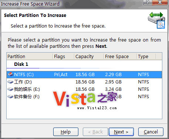Click the NTFS type cell for D:

[x=143, y=82]
